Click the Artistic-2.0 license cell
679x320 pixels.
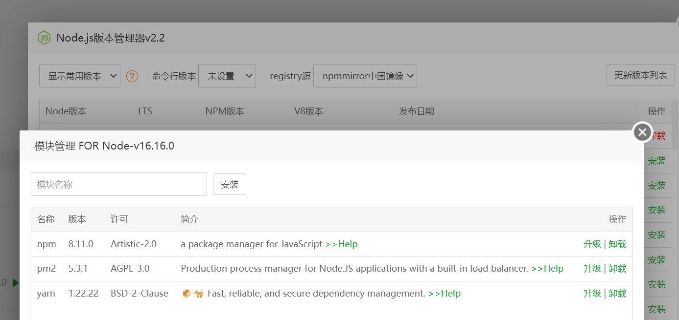[134, 244]
